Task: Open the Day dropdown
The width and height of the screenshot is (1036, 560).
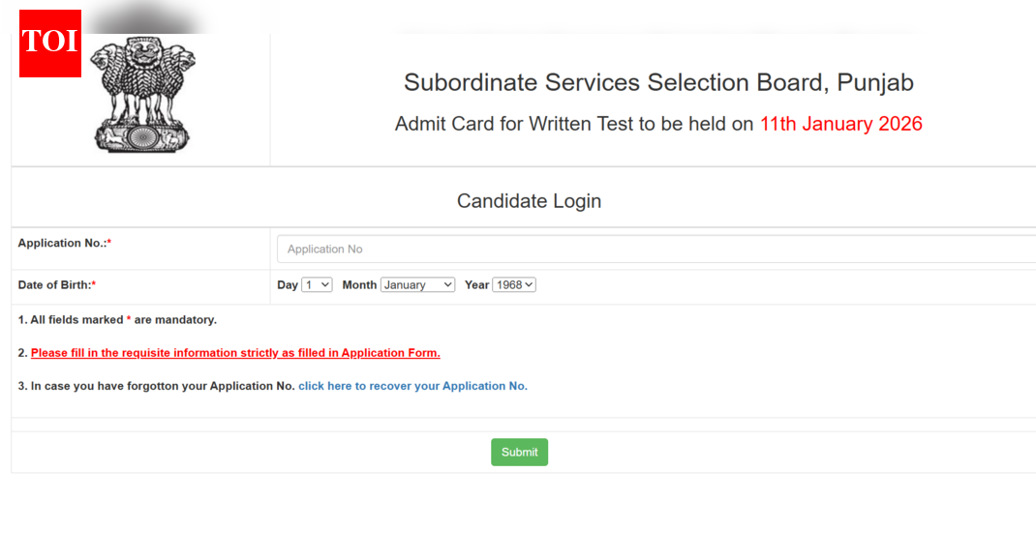Action: coord(316,284)
